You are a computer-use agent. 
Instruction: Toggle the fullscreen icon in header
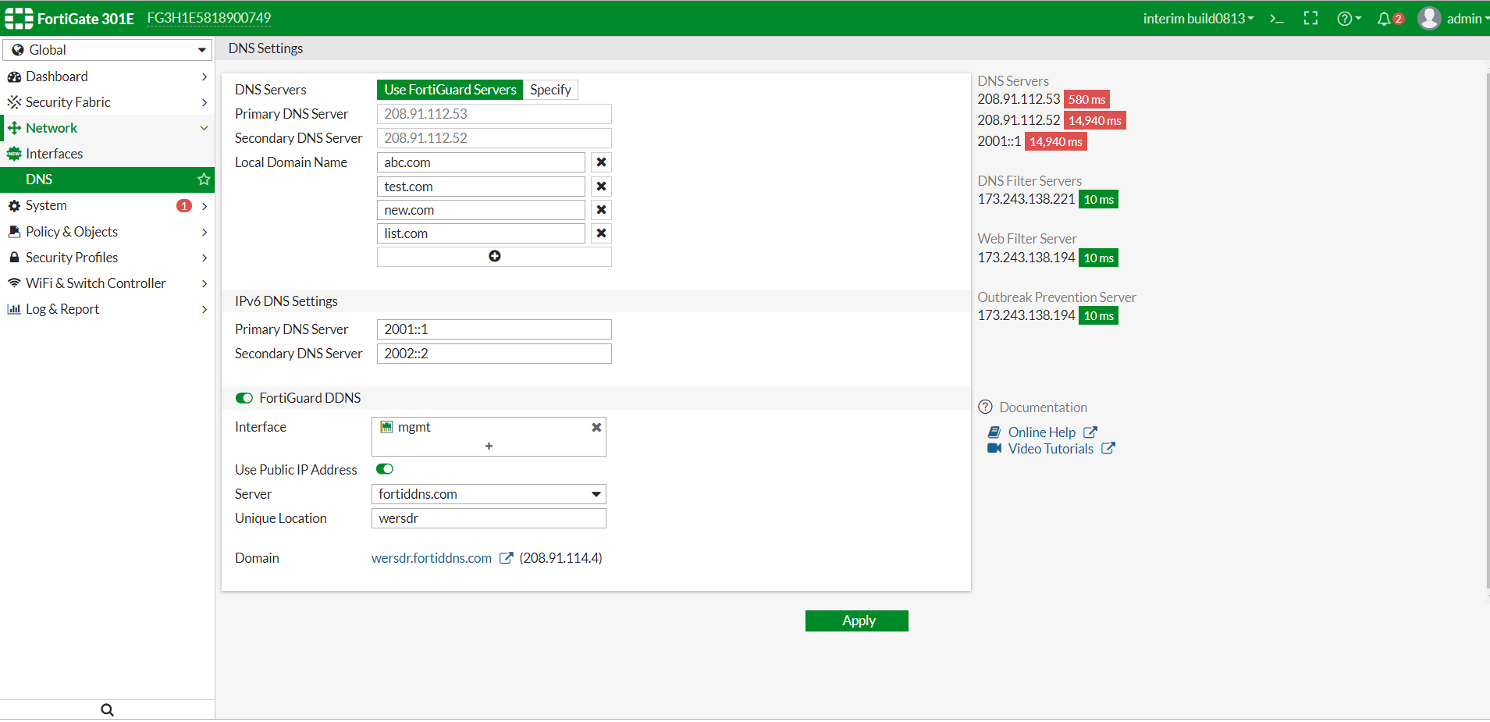(x=1310, y=19)
